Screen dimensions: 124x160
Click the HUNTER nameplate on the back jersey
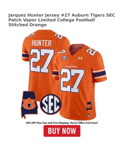42,43
